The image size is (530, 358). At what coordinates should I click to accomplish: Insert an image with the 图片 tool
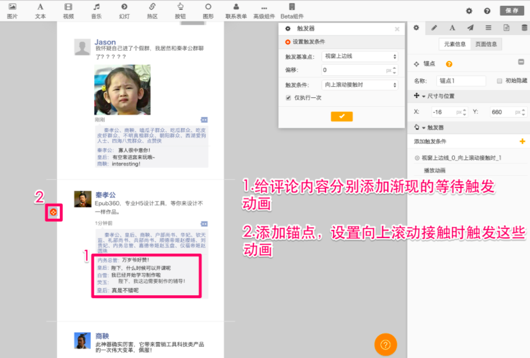[x=12, y=10]
